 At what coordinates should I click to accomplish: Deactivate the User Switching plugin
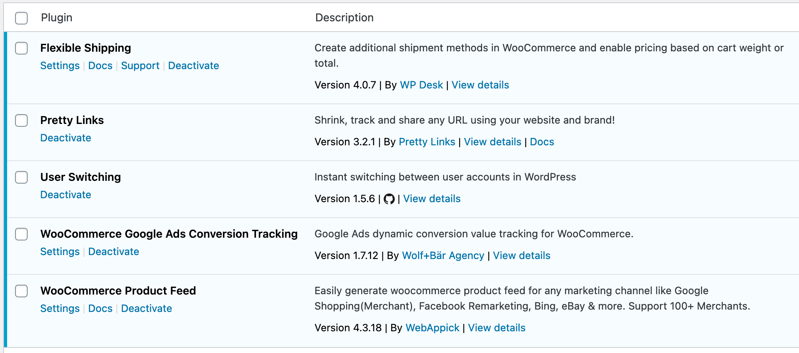point(66,195)
